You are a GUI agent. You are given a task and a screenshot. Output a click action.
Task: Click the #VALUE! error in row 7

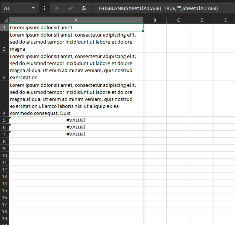pyautogui.click(x=76, y=134)
